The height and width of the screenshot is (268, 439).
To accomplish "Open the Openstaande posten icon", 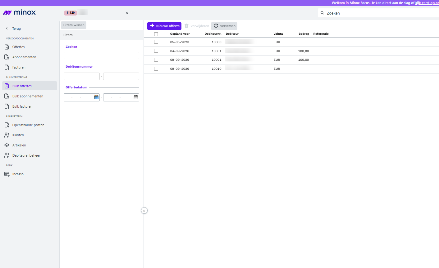I will [7, 125].
